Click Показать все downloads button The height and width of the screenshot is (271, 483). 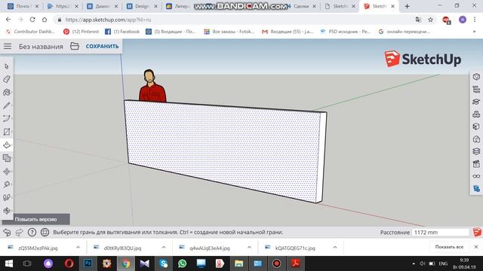(x=449, y=247)
